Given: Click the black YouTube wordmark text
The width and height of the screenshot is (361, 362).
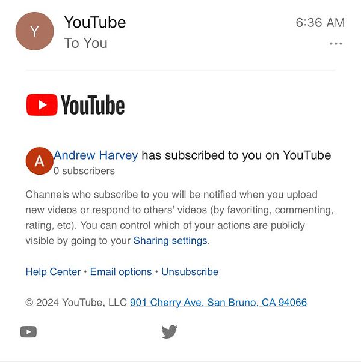Looking at the screenshot, I should (x=93, y=105).
